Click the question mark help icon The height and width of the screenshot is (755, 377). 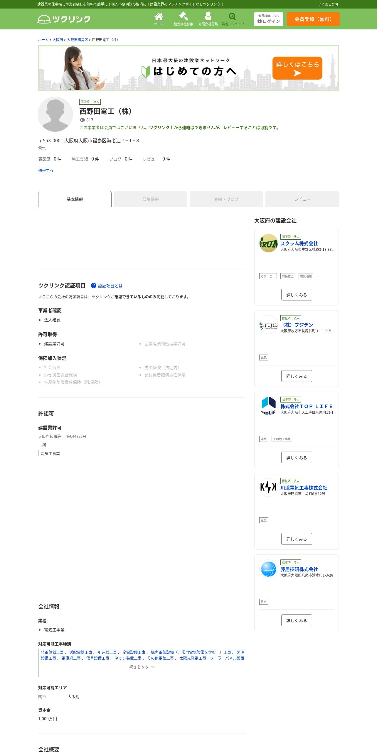(94, 285)
